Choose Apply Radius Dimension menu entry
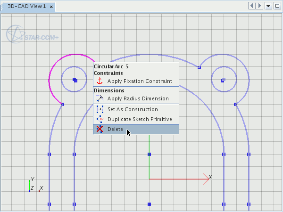The image size is (283, 212). tap(138, 98)
